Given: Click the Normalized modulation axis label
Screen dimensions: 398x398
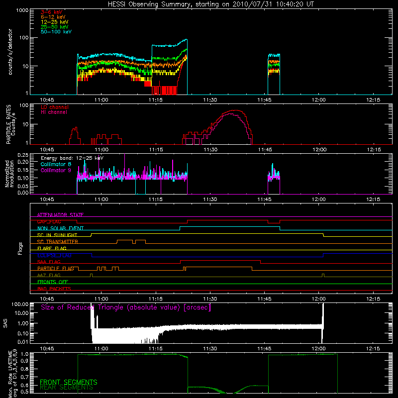Looking at the screenshot, I should click(9, 174).
